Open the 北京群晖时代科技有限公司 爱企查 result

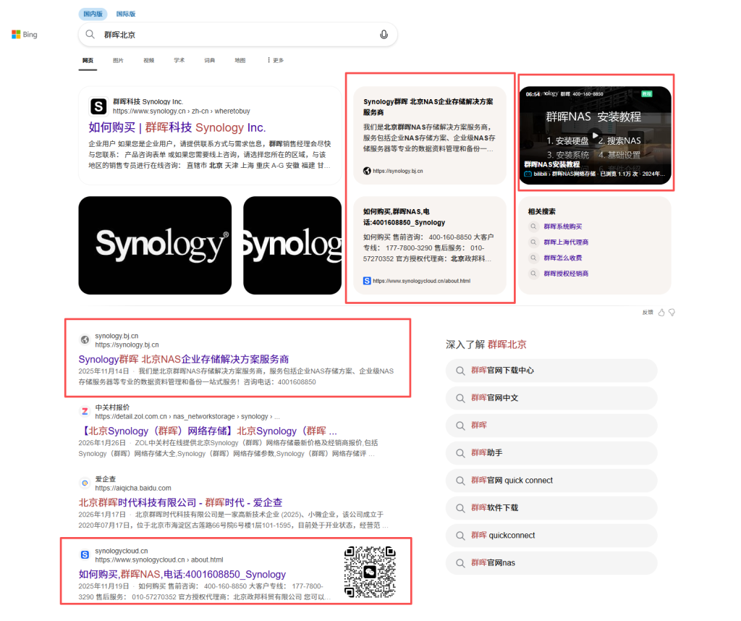[x=180, y=502]
